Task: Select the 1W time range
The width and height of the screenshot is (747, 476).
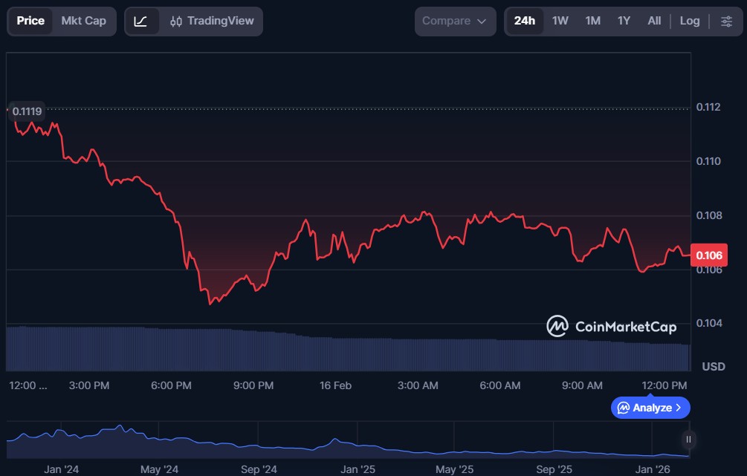Action: pyautogui.click(x=560, y=22)
